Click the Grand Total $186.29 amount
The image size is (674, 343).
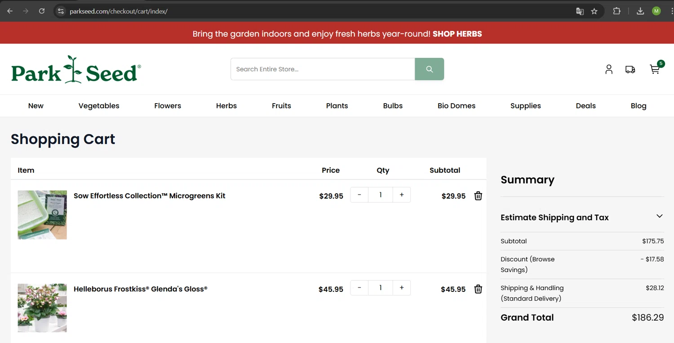[x=647, y=317]
